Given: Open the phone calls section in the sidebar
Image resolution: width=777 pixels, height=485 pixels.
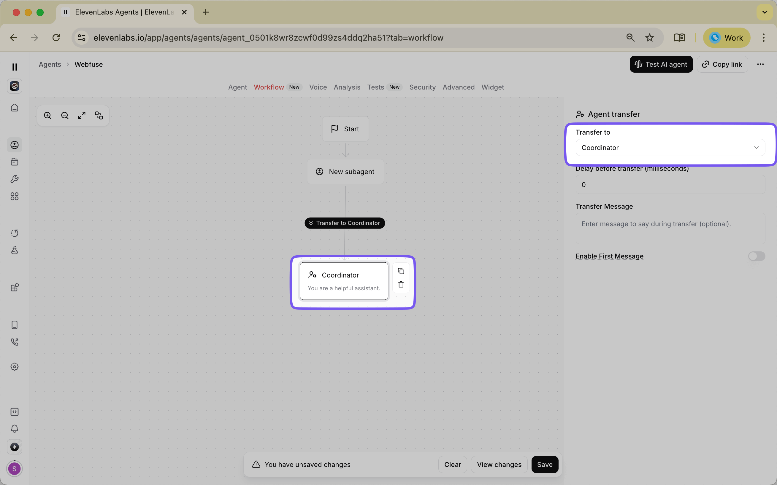Looking at the screenshot, I should point(15,342).
